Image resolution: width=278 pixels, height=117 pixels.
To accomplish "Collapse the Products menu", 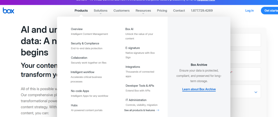I will 81,11.
